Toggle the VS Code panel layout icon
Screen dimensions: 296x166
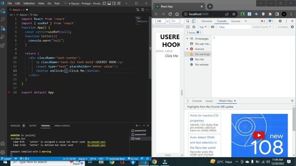click(x=109, y=3)
